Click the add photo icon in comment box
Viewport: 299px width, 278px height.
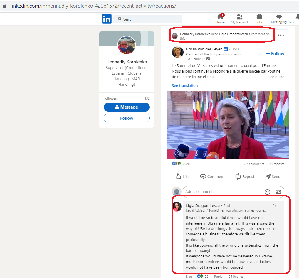(x=278, y=192)
